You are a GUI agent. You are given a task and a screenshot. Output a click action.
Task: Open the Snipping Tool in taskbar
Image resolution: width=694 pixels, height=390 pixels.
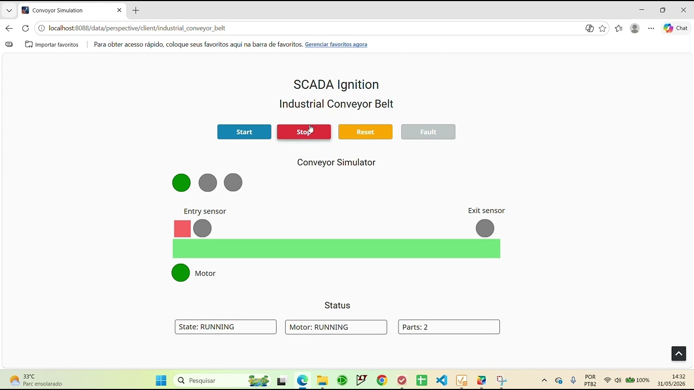pyautogui.click(x=502, y=380)
